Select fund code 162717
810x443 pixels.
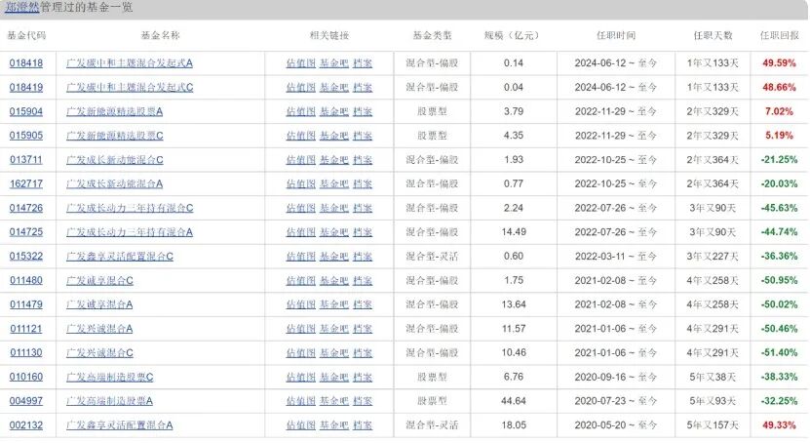click(x=26, y=183)
